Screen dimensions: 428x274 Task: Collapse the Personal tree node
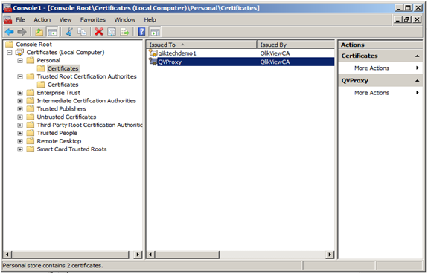tap(20, 60)
